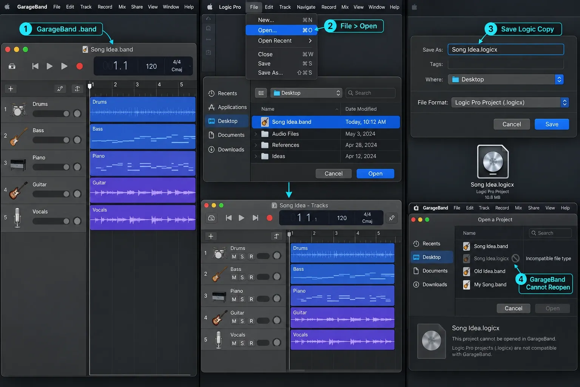Click the tuner icon beside the Logic display

pos(392,218)
